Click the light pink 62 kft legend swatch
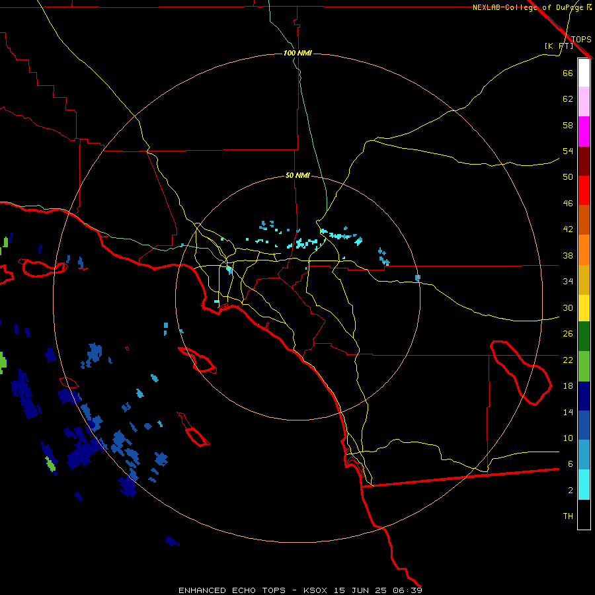 point(584,101)
